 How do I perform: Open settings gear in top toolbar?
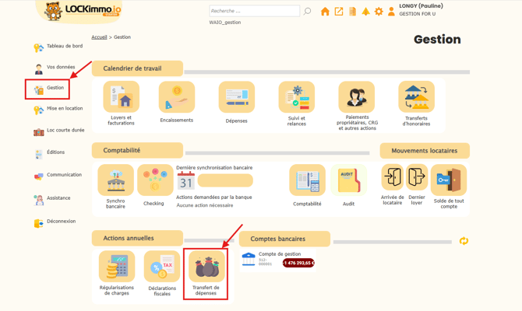coord(379,12)
